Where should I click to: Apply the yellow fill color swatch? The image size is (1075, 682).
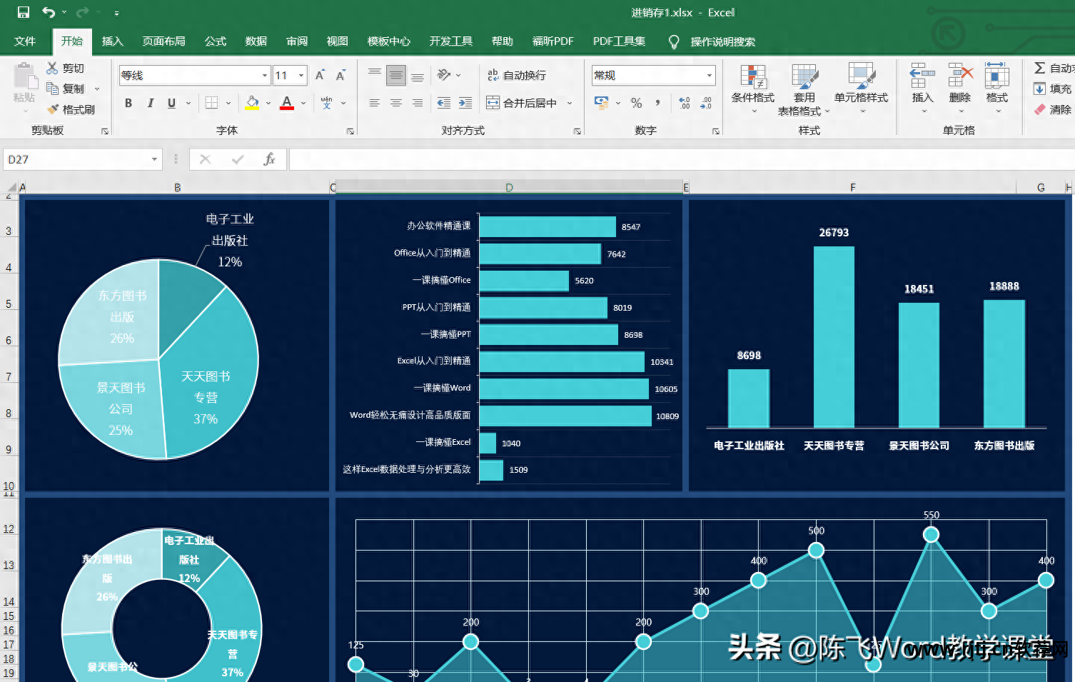pos(252,103)
